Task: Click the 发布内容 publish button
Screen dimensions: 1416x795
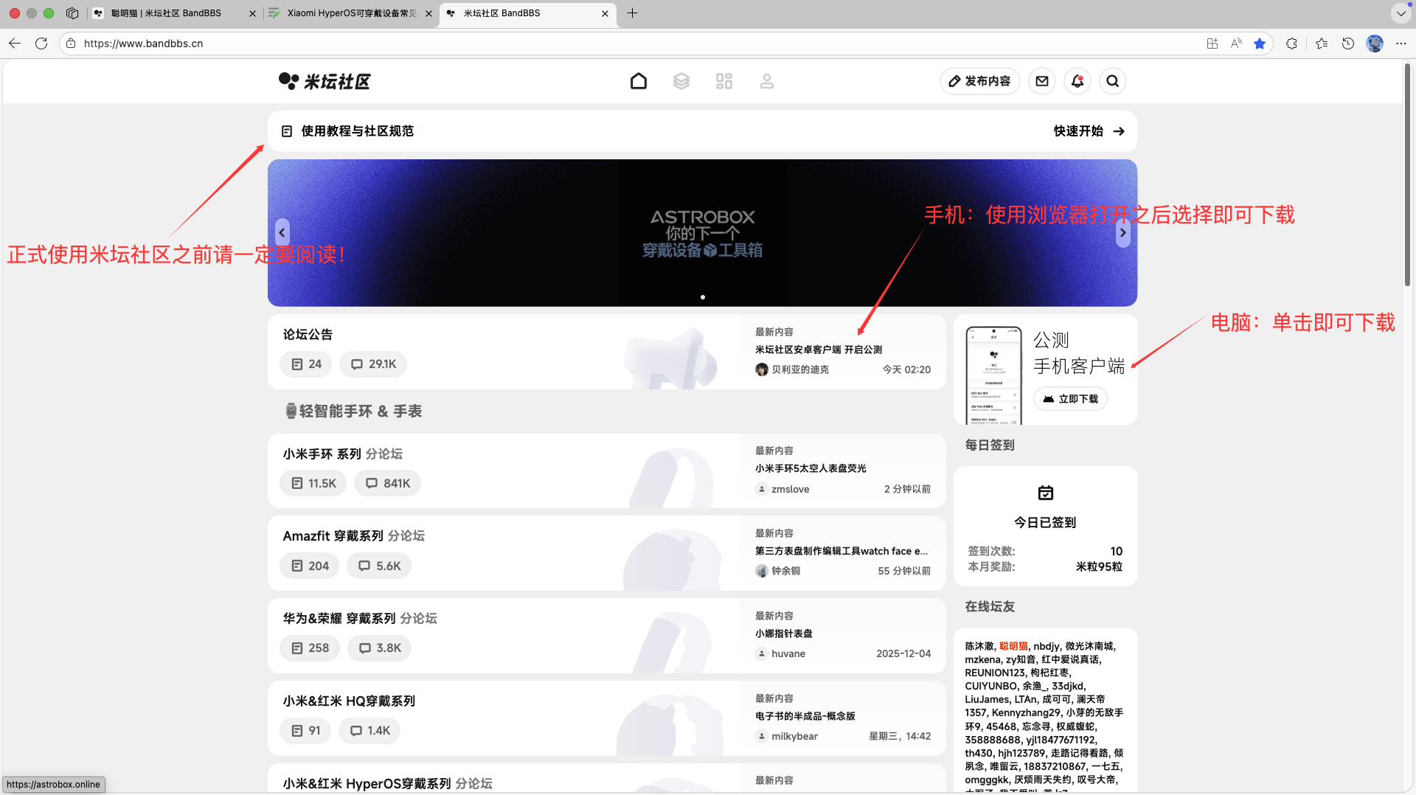Action: point(979,81)
